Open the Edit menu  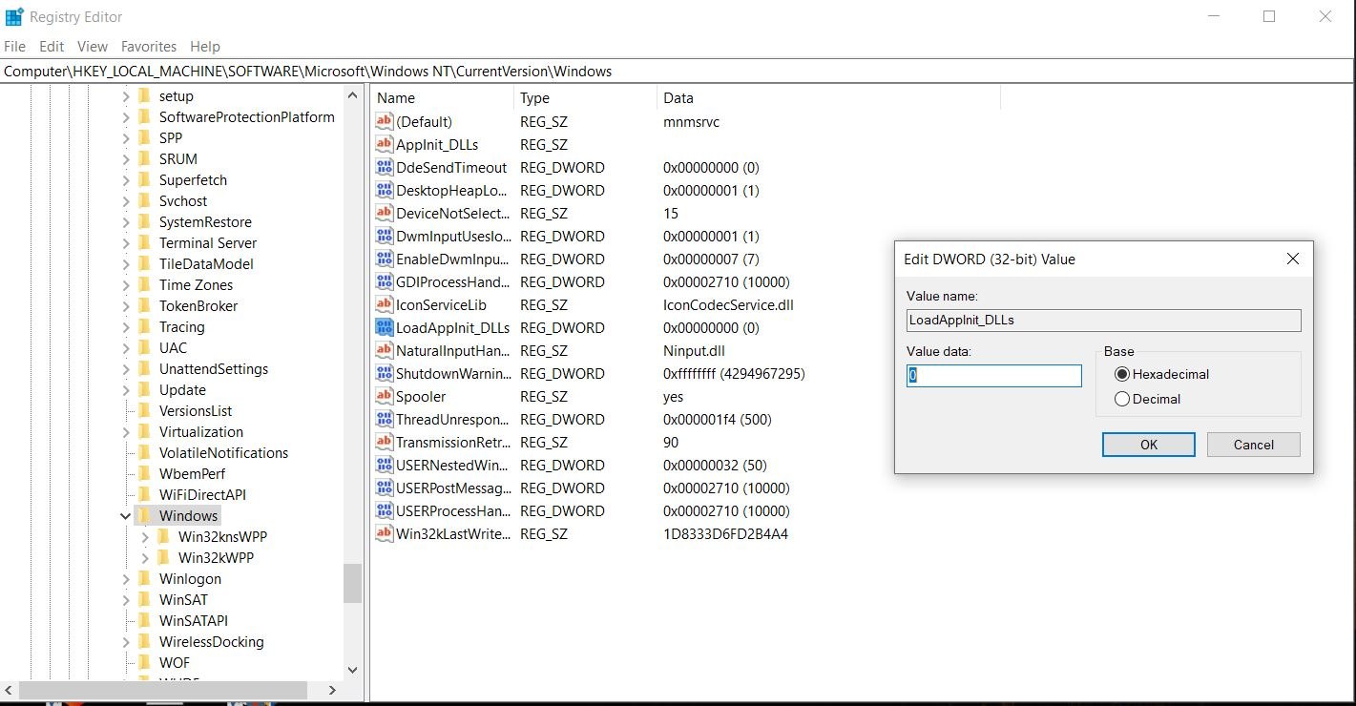52,46
